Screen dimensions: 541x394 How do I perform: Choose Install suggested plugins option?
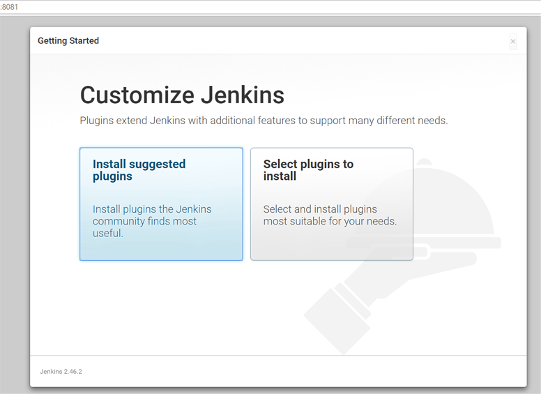[x=161, y=204]
